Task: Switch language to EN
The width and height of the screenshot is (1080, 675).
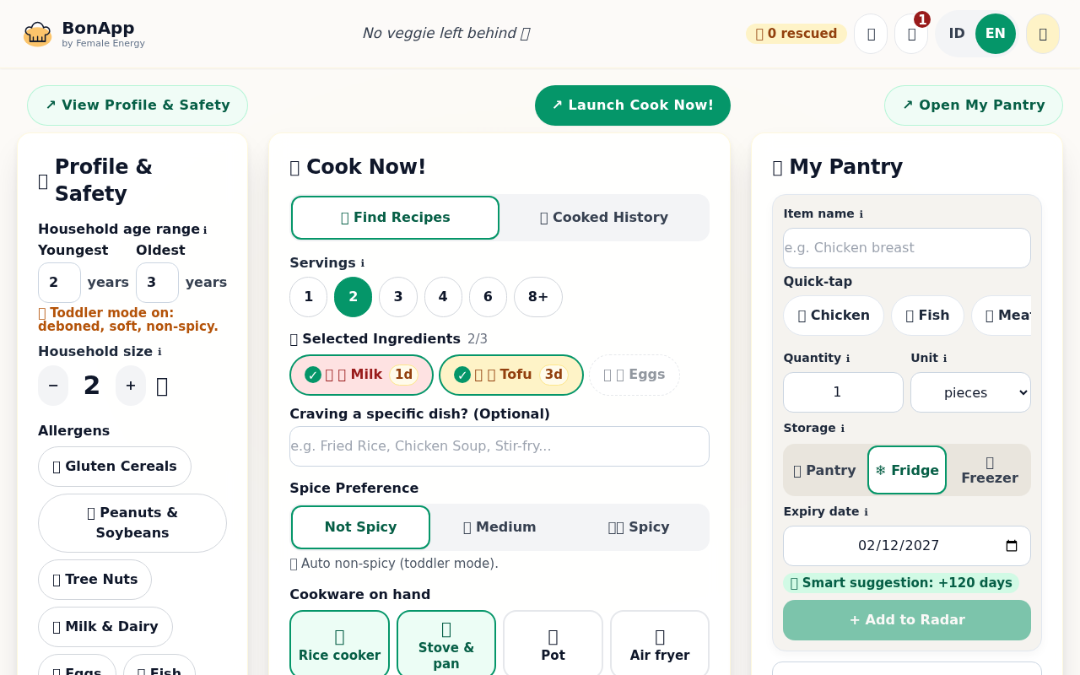Action: (996, 34)
